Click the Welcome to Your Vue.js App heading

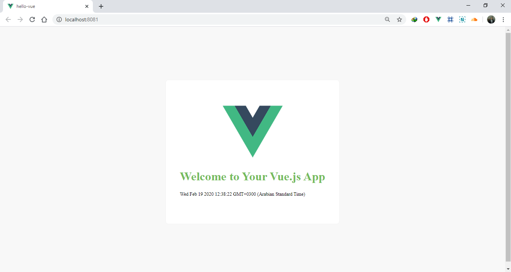click(x=253, y=176)
